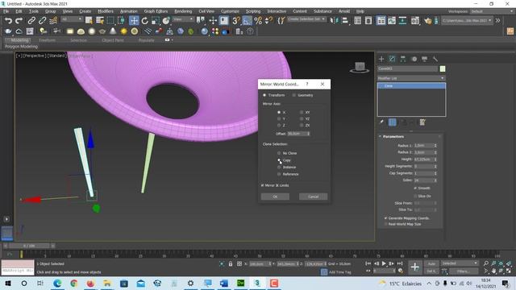Select Instance clone option
516x290 pixels.
pos(279,168)
